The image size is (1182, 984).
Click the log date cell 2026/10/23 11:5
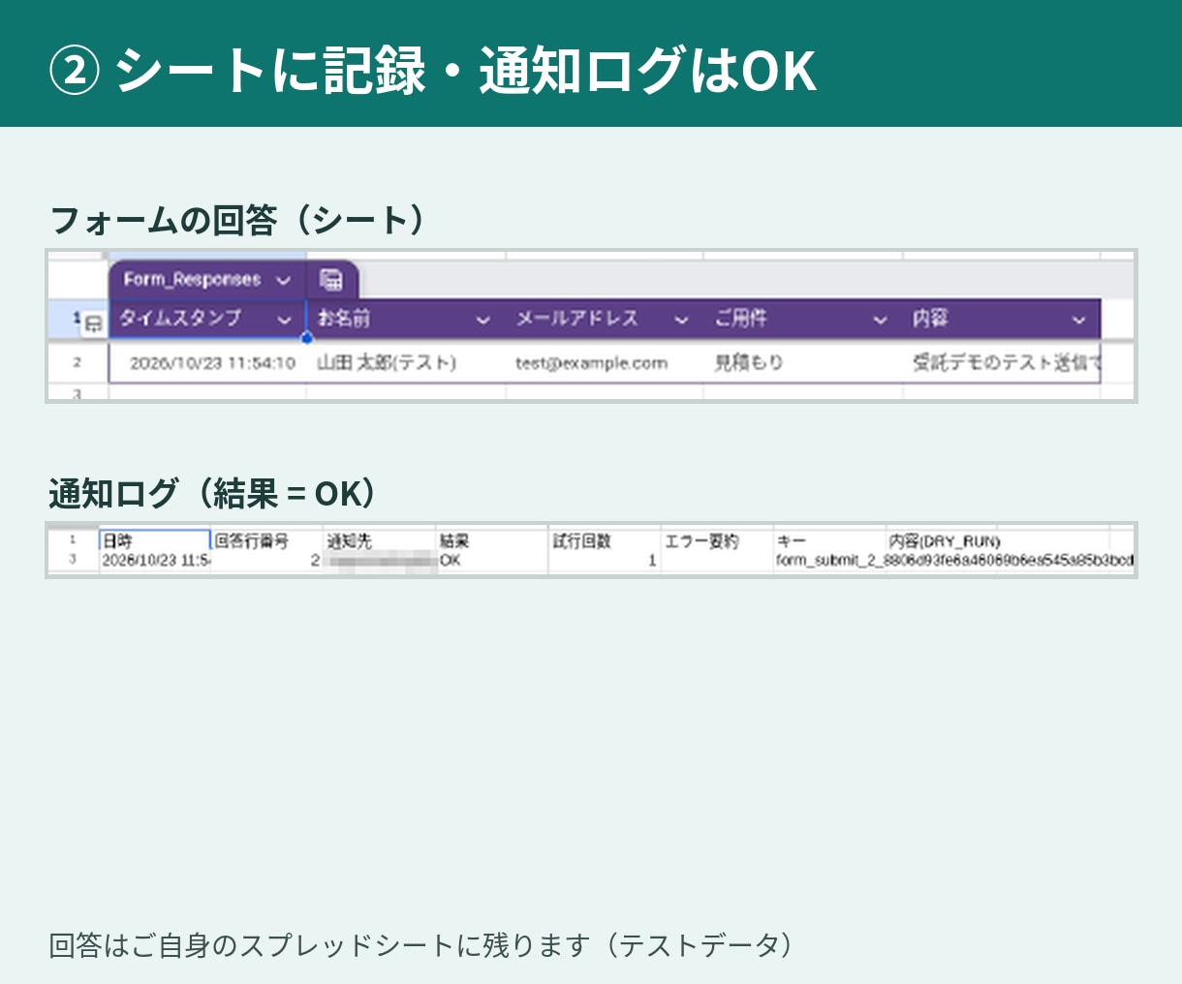pos(155,560)
